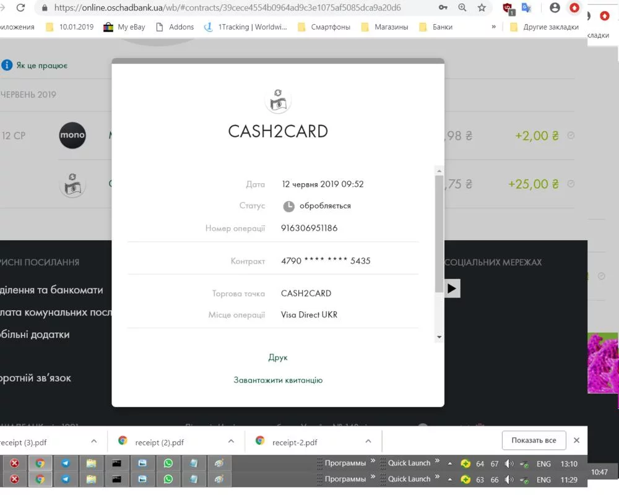Screen dimensions: 619x495
Task: Click the dialog scrollbar down arrow
Action: click(439, 337)
